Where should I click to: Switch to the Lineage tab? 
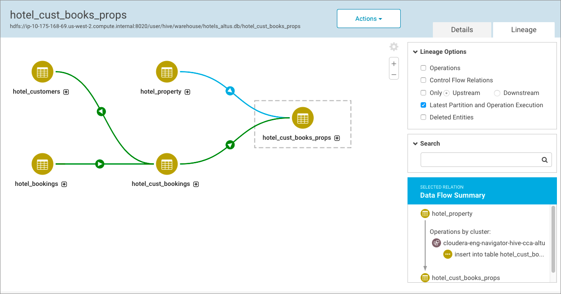(x=523, y=30)
